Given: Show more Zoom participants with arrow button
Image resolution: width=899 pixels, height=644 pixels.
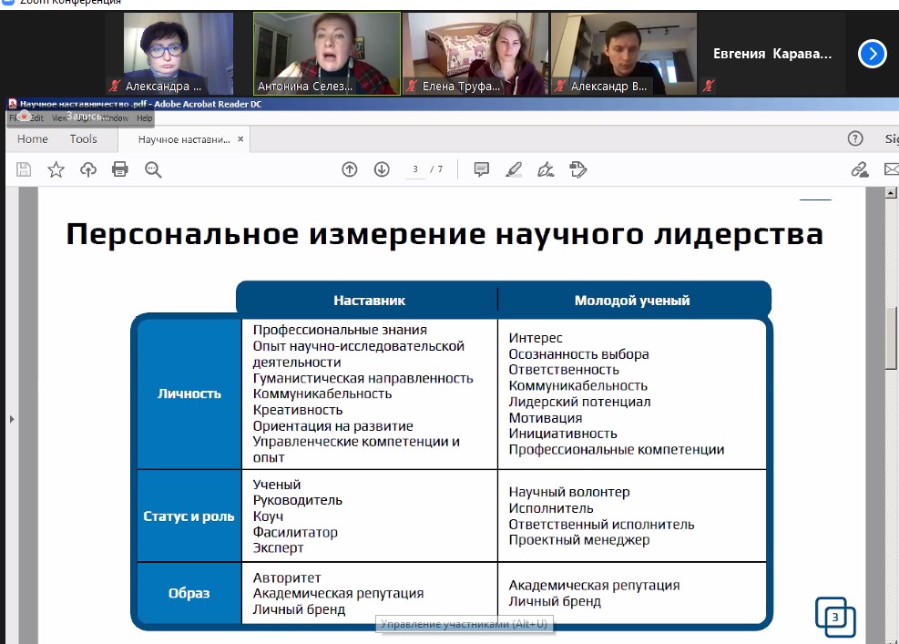Looking at the screenshot, I should [x=872, y=55].
